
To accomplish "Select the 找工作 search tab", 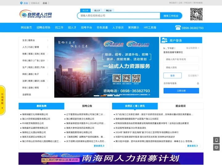I will pos(85,10).
